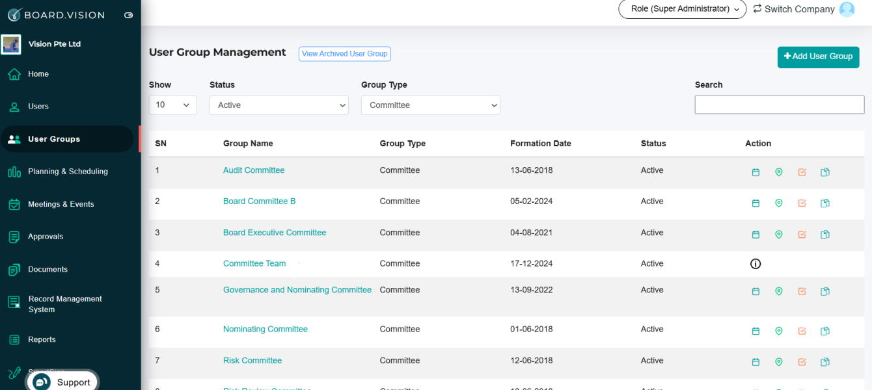Image resolution: width=872 pixels, height=390 pixels.
Task: Click the info icon for Committee Team
Action: [x=756, y=264]
